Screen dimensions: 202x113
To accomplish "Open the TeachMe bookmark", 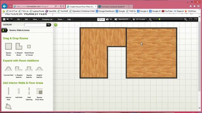I will 51,11.
